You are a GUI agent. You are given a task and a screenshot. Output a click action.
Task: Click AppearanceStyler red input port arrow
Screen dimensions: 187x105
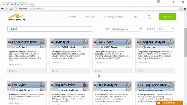pyautogui.click(x=10, y=42)
